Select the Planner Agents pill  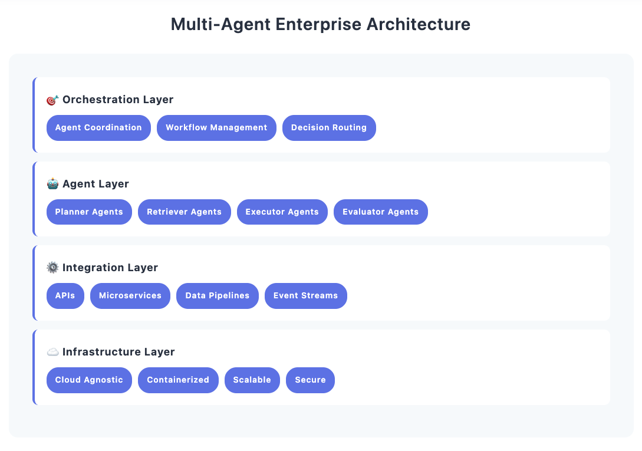click(89, 212)
